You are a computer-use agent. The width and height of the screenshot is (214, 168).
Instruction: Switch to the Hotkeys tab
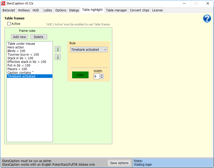tap(24, 10)
